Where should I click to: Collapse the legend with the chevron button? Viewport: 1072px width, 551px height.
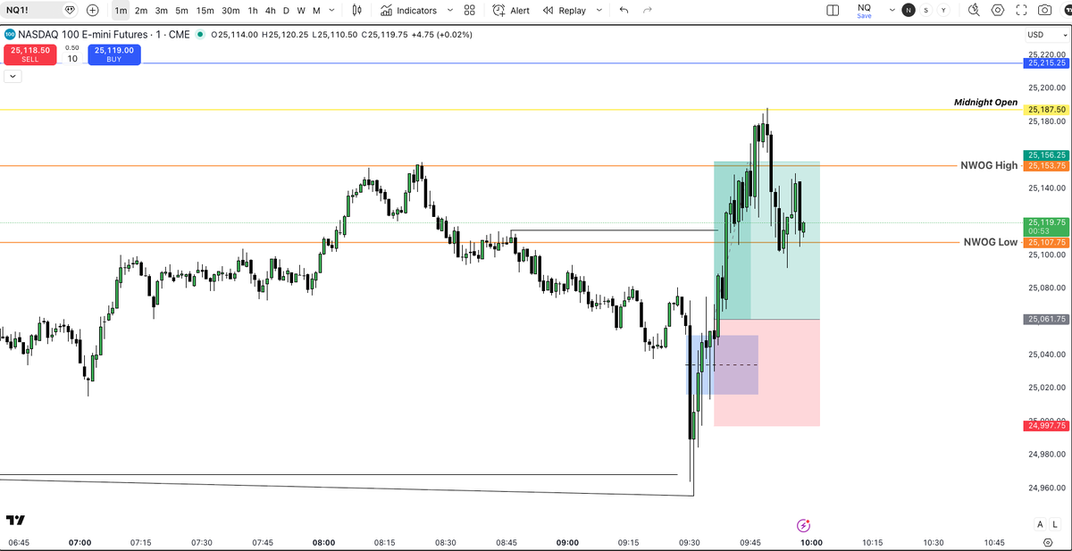pyautogui.click(x=13, y=77)
